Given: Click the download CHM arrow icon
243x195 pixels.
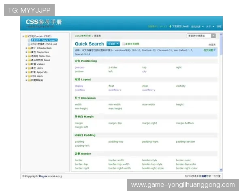Looking at the screenshot, I should 171,26.
